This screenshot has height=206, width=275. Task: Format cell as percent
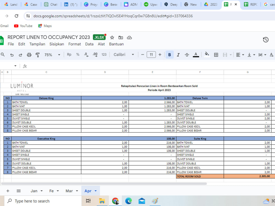pos(78,55)
